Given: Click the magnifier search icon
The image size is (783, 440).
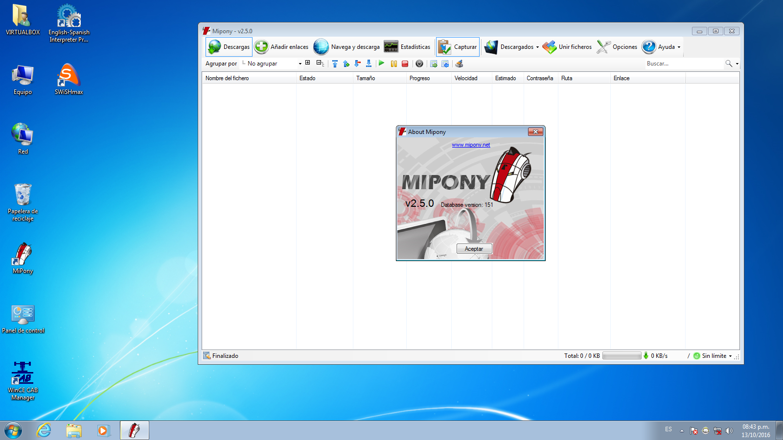Looking at the screenshot, I should click(x=729, y=64).
